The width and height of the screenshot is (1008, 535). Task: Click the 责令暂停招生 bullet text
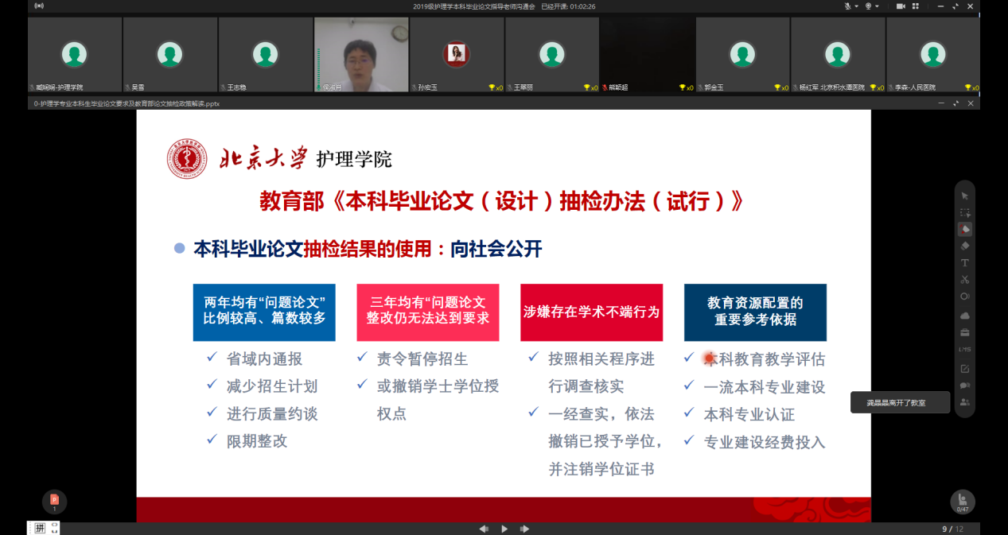point(422,359)
